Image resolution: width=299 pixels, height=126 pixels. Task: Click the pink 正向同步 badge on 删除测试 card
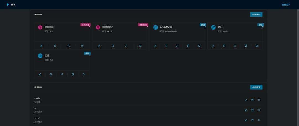tap(85, 25)
